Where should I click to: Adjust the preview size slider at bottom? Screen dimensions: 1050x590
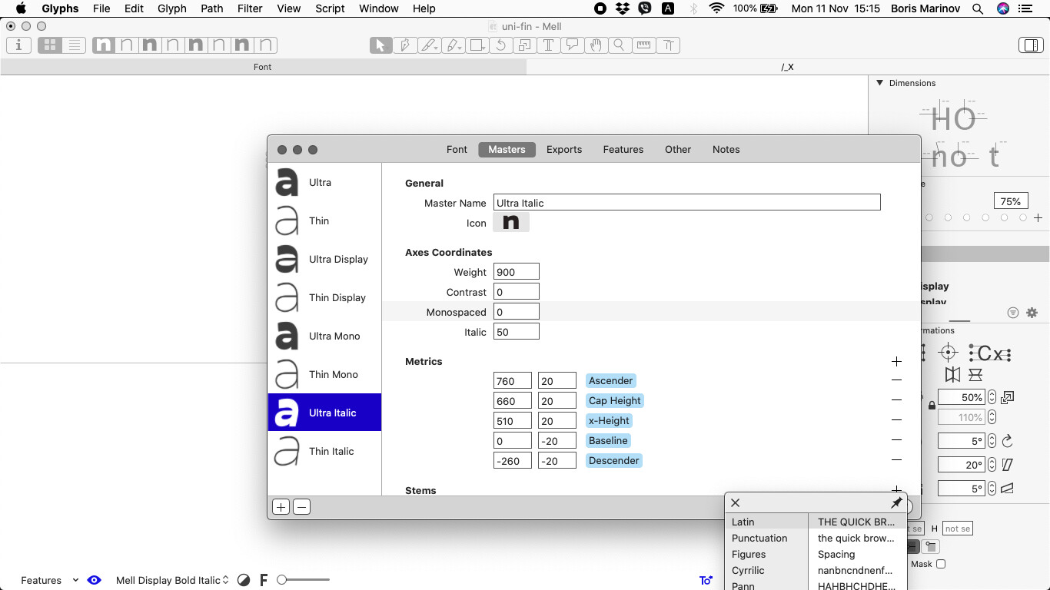pyautogui.click(x=282, y=580)
